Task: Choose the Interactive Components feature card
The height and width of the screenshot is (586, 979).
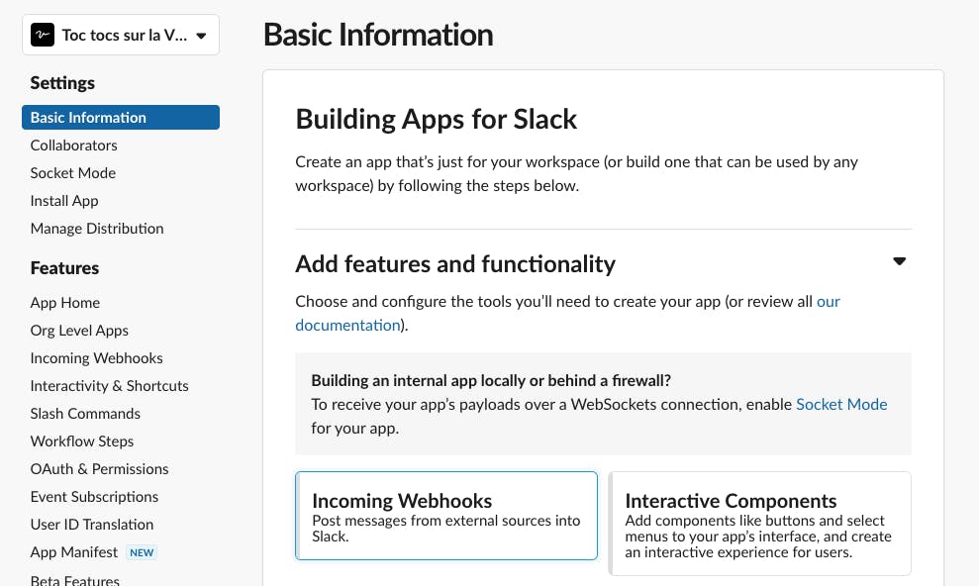Action: point(760,524)
